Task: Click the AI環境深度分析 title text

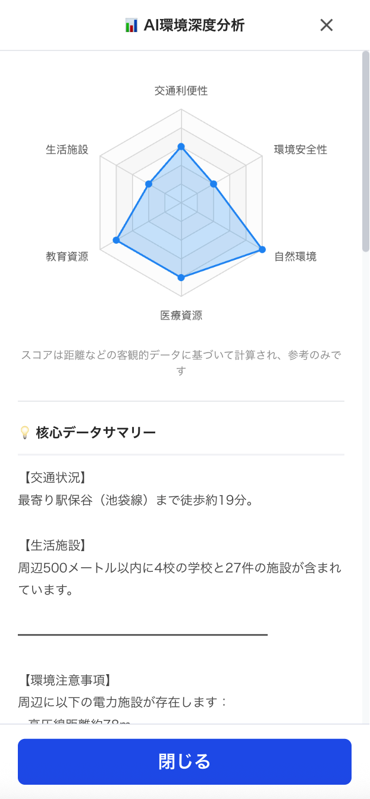Action: tap(196, 25)
